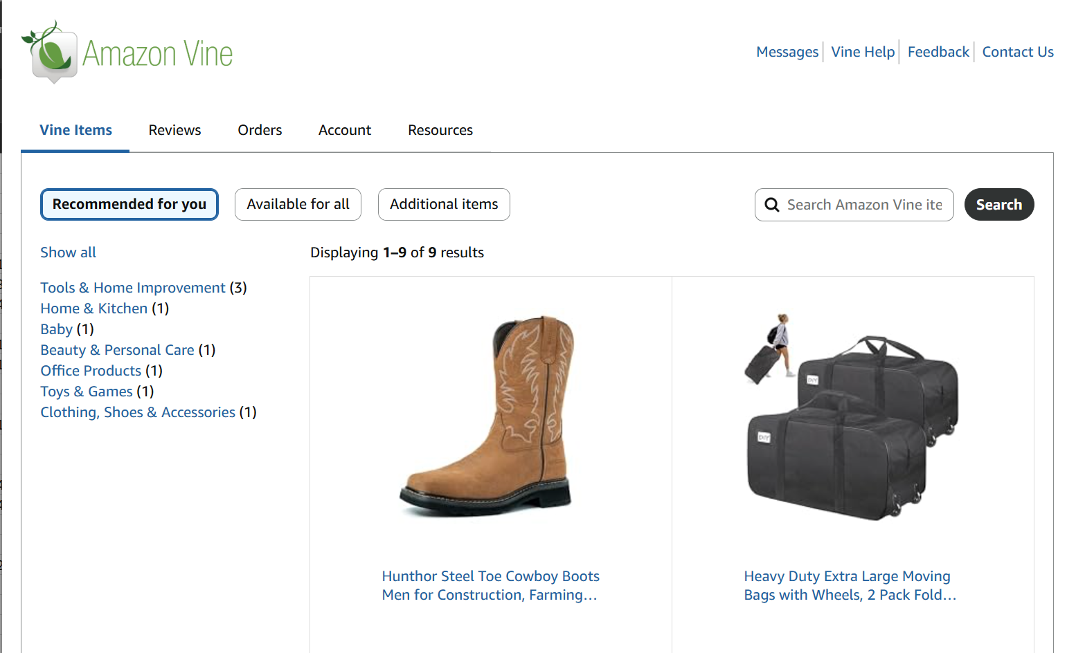The image size is (1067, 653).
Task: Open the Messages link
Action: (787, 52)
